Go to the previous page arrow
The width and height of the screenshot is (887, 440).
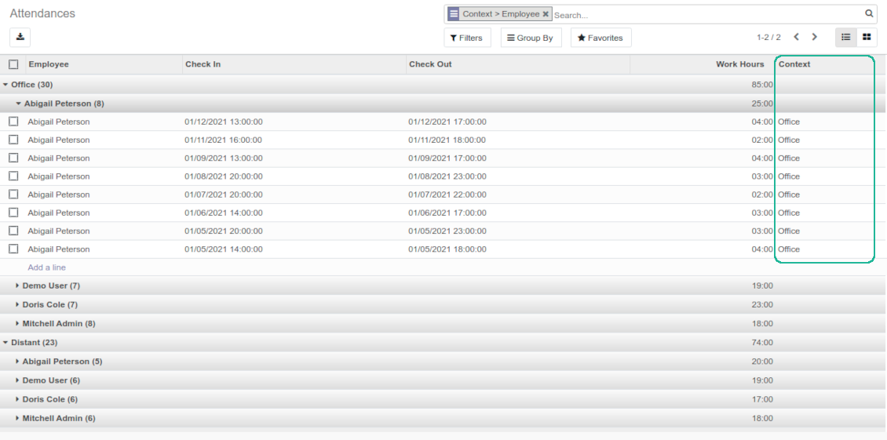point(796,37)
